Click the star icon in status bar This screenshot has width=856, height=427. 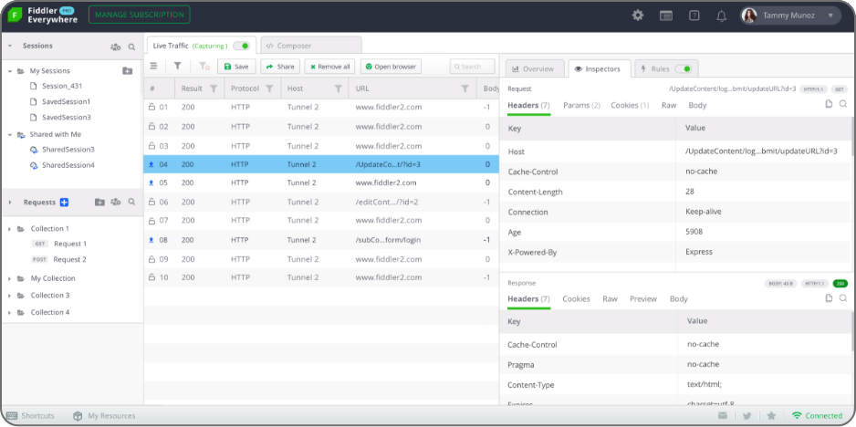coord(771,415)
